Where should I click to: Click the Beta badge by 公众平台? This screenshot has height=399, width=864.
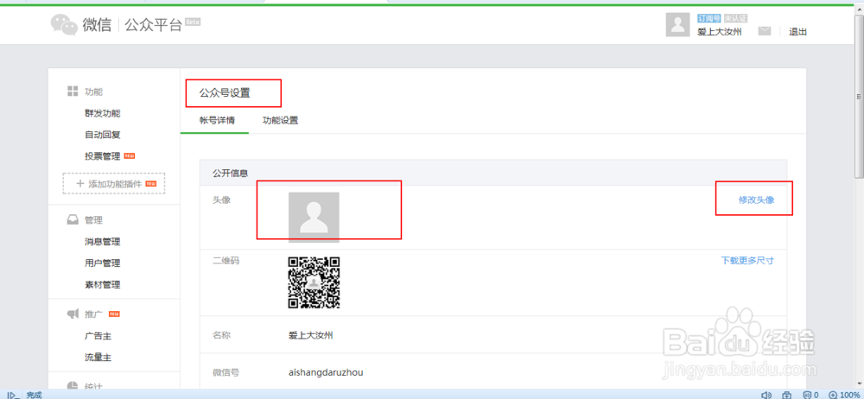193,22
